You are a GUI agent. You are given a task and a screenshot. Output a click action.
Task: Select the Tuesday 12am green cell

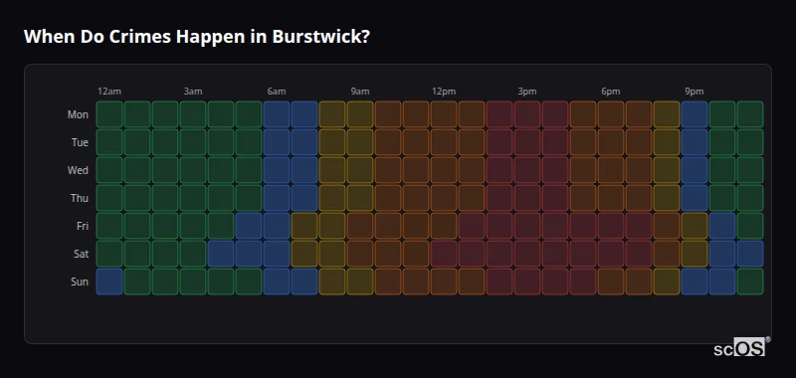coord(109,142)
